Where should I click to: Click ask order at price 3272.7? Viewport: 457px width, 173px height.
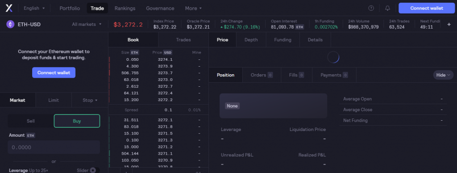158,86
